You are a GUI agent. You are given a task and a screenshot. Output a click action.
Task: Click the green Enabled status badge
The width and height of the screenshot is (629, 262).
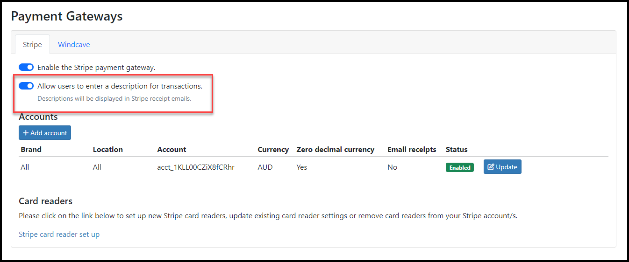[x=460, y=167]
